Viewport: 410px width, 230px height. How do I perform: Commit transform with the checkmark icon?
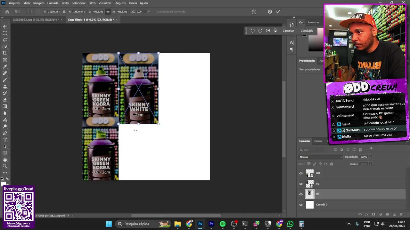point(278,11)
